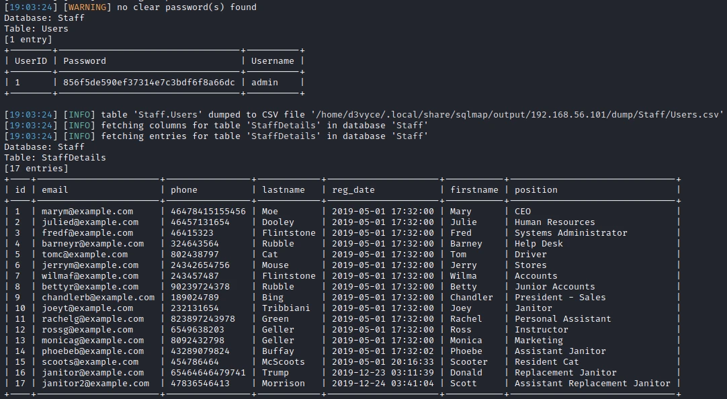This screenshot has width=727, height=399.
Task: Click the 'McScoots' lastname cell
Action: (284, 362)
